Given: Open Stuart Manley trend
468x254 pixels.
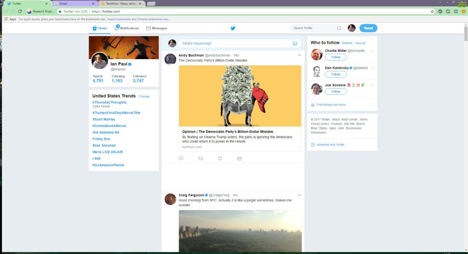Looking at the screenshot, I should pos(104,119).
